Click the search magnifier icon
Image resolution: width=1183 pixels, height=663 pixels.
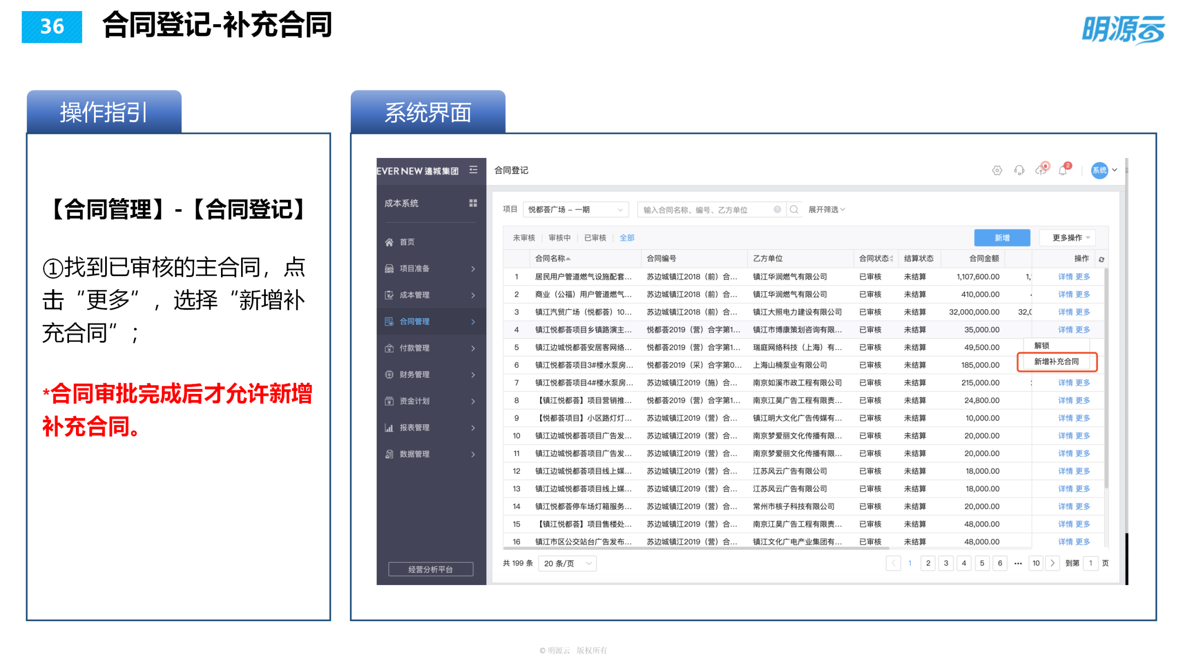pyautogui.click(x=794, y=209)
